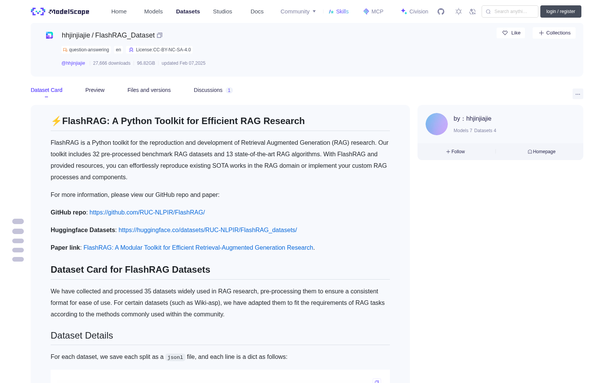
Task: Visit the author's Homepage
Action: [541, 152]
